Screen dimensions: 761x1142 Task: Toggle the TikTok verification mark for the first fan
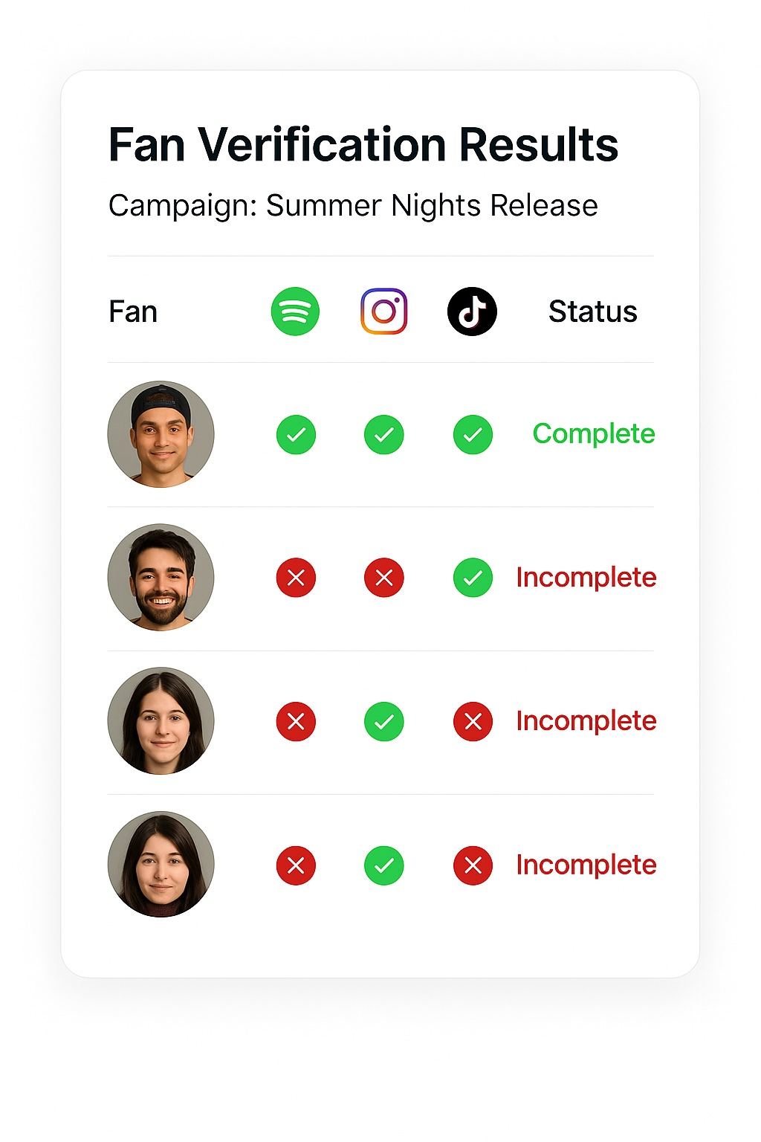(472, 434)
